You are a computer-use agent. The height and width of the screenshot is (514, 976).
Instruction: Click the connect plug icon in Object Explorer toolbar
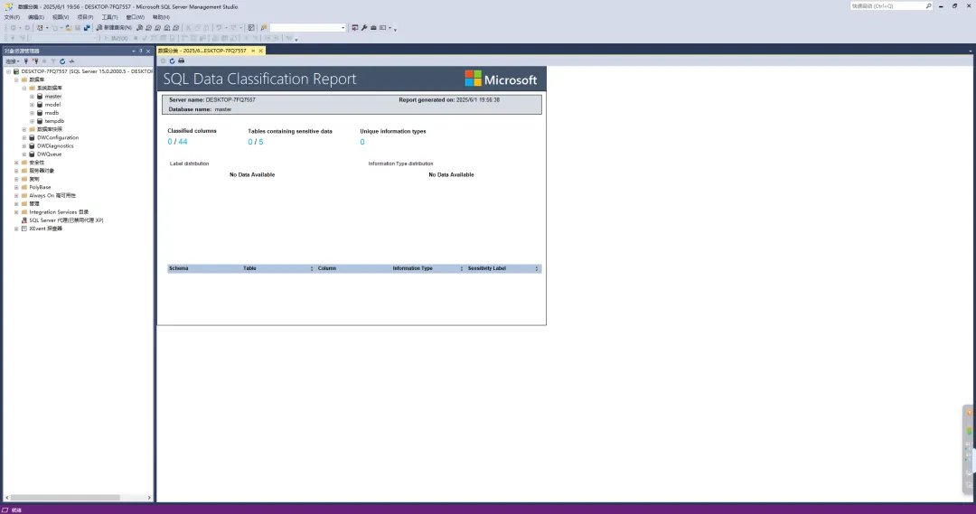[26, 61]
